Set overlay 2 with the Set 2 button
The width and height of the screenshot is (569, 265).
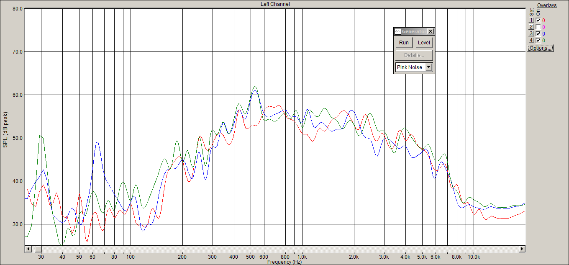[531, 27]
